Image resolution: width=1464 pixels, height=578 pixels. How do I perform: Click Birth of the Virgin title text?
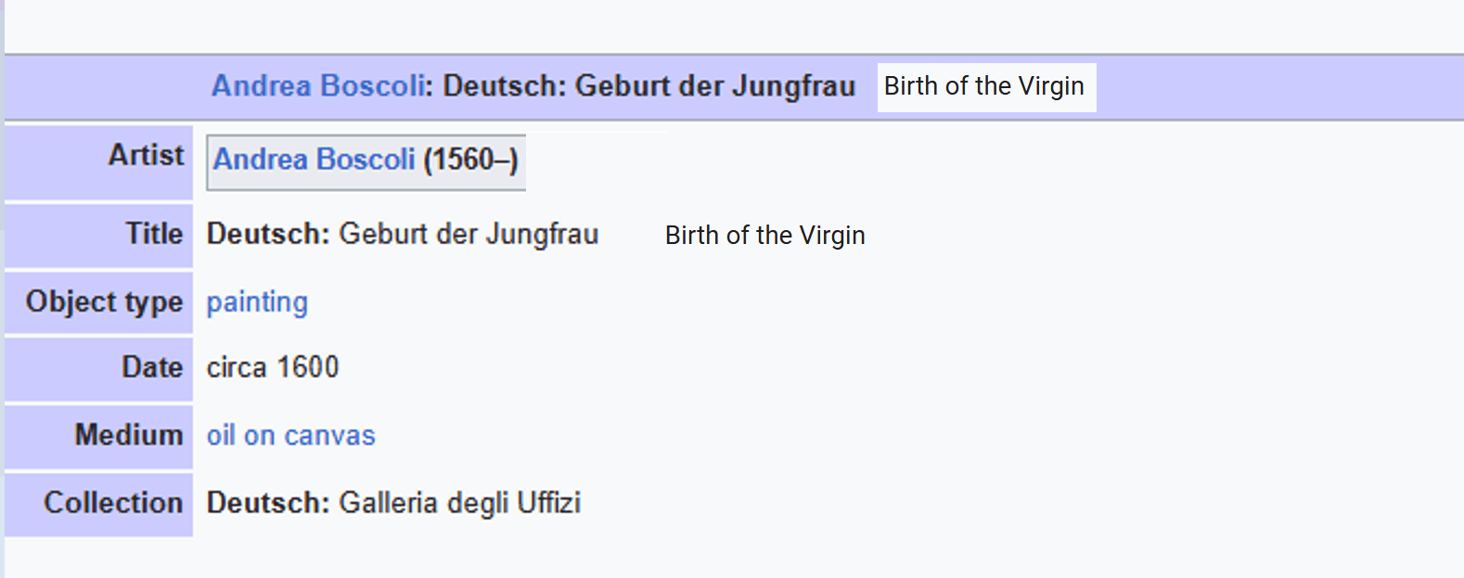click(x=764, y=236)
